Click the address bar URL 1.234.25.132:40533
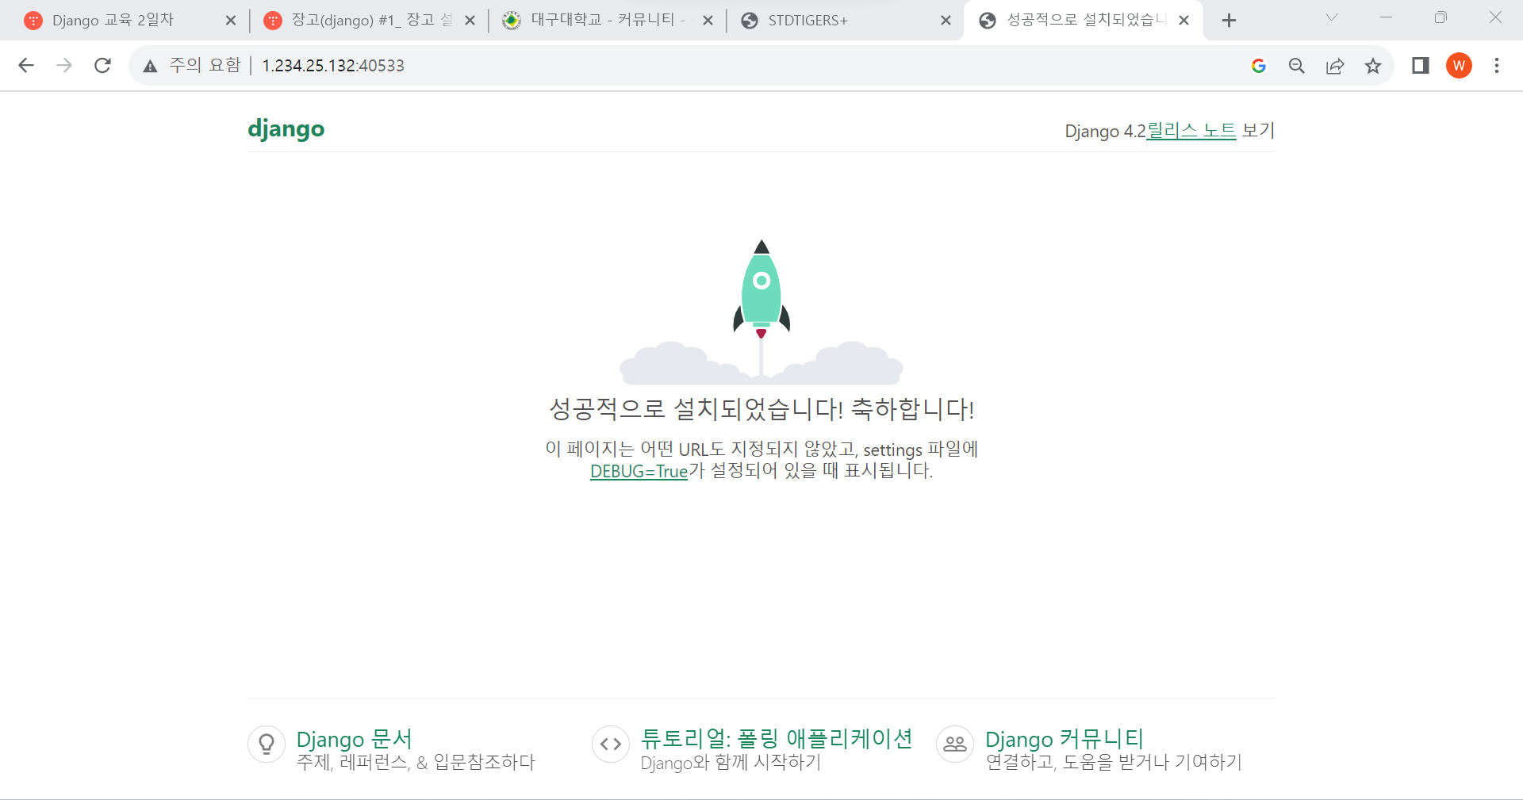Screen dimensions: 1523x800 pos(333,66)
